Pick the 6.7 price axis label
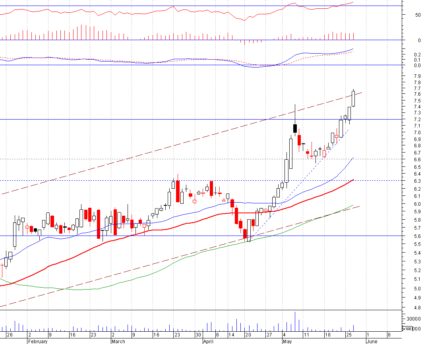The image size is (422, 344). pos(417,153)
